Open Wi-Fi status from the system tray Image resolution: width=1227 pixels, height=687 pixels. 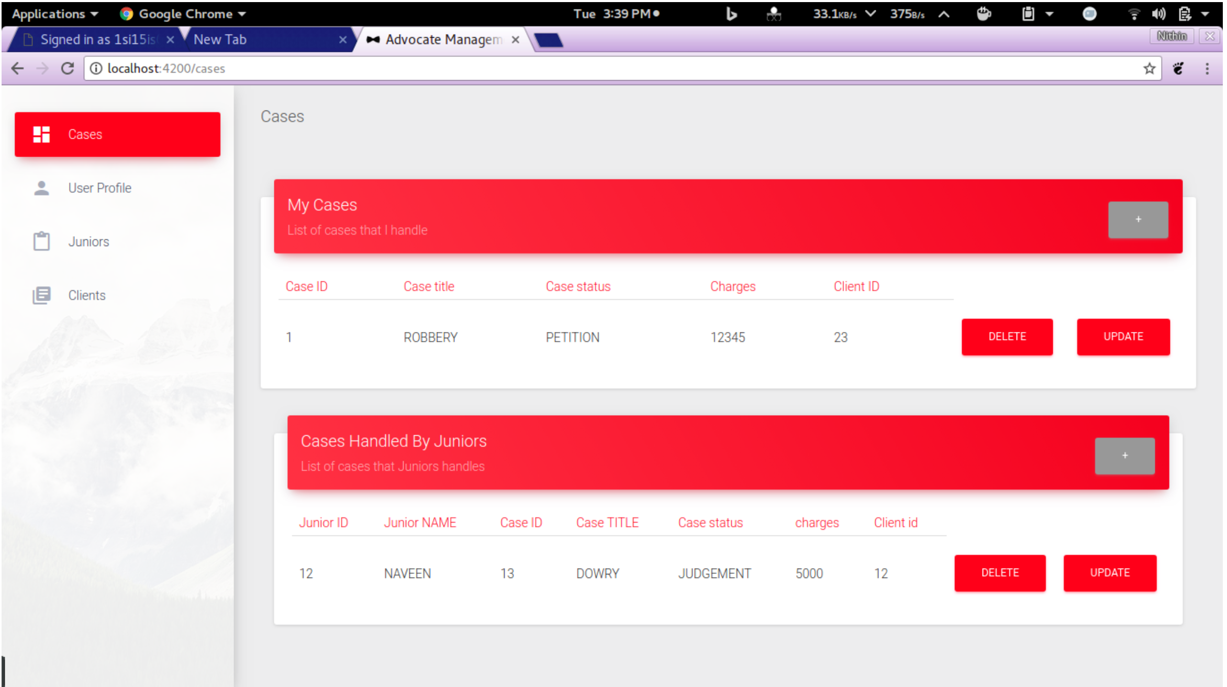[1134, 14]
